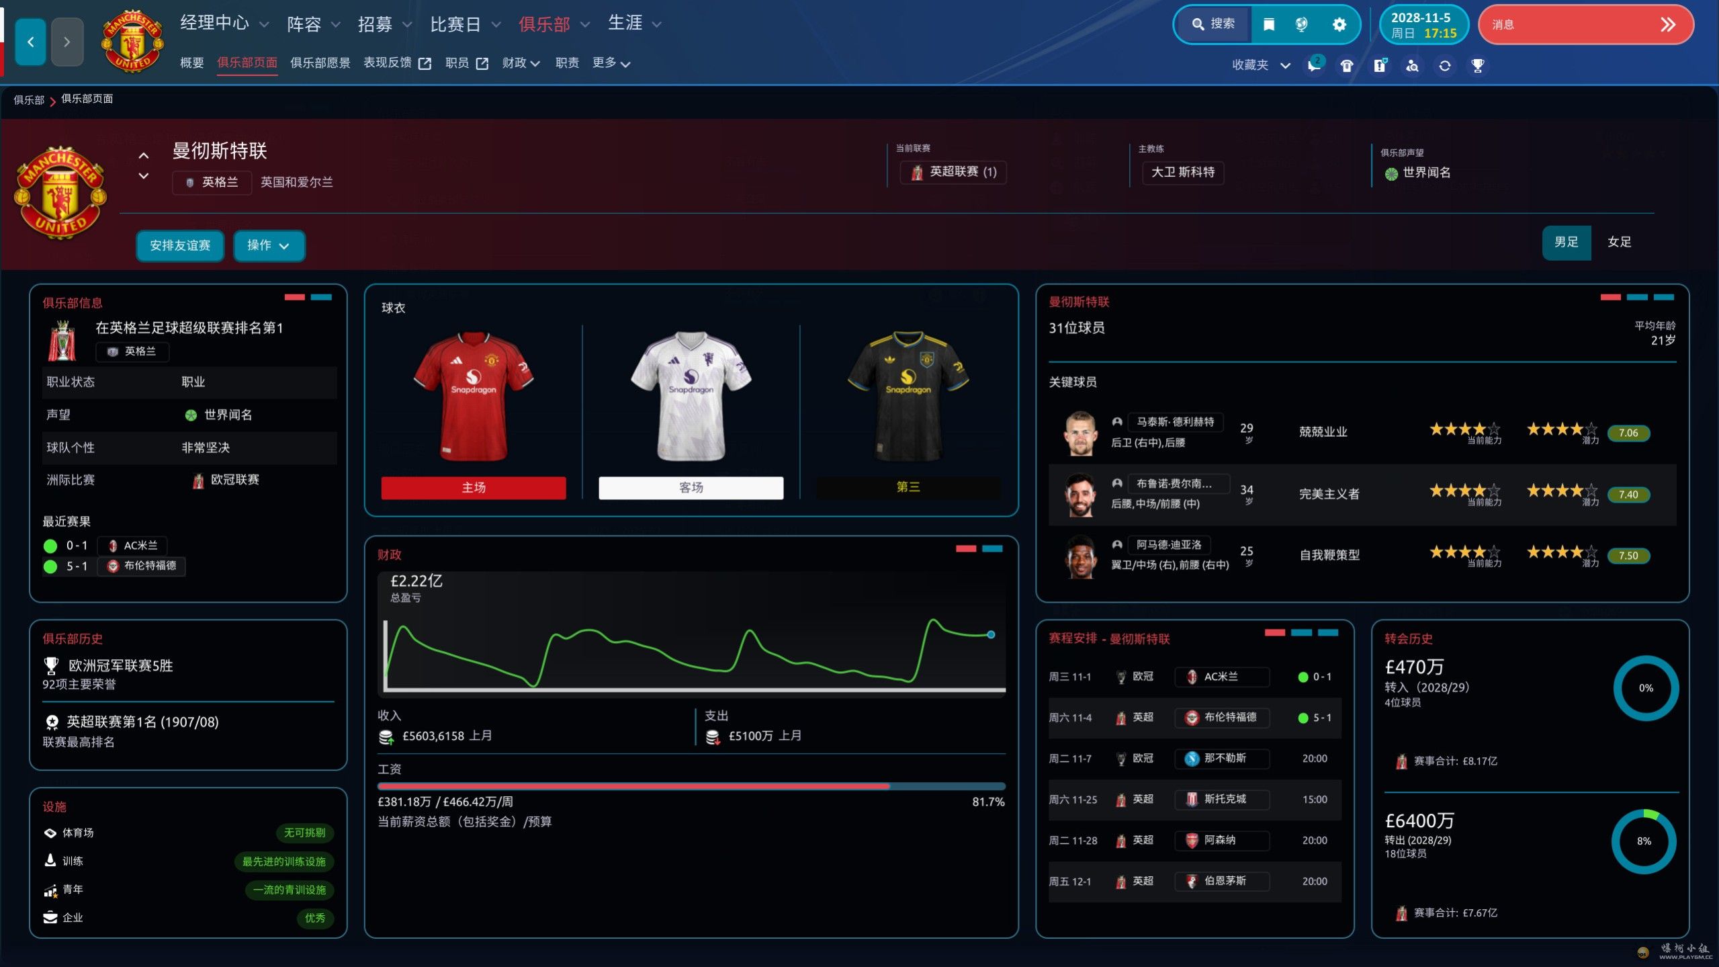The height and width of the screenshot is (967, 1719).
Task: Go forward with the right arrow button
Action: point(67,42)
